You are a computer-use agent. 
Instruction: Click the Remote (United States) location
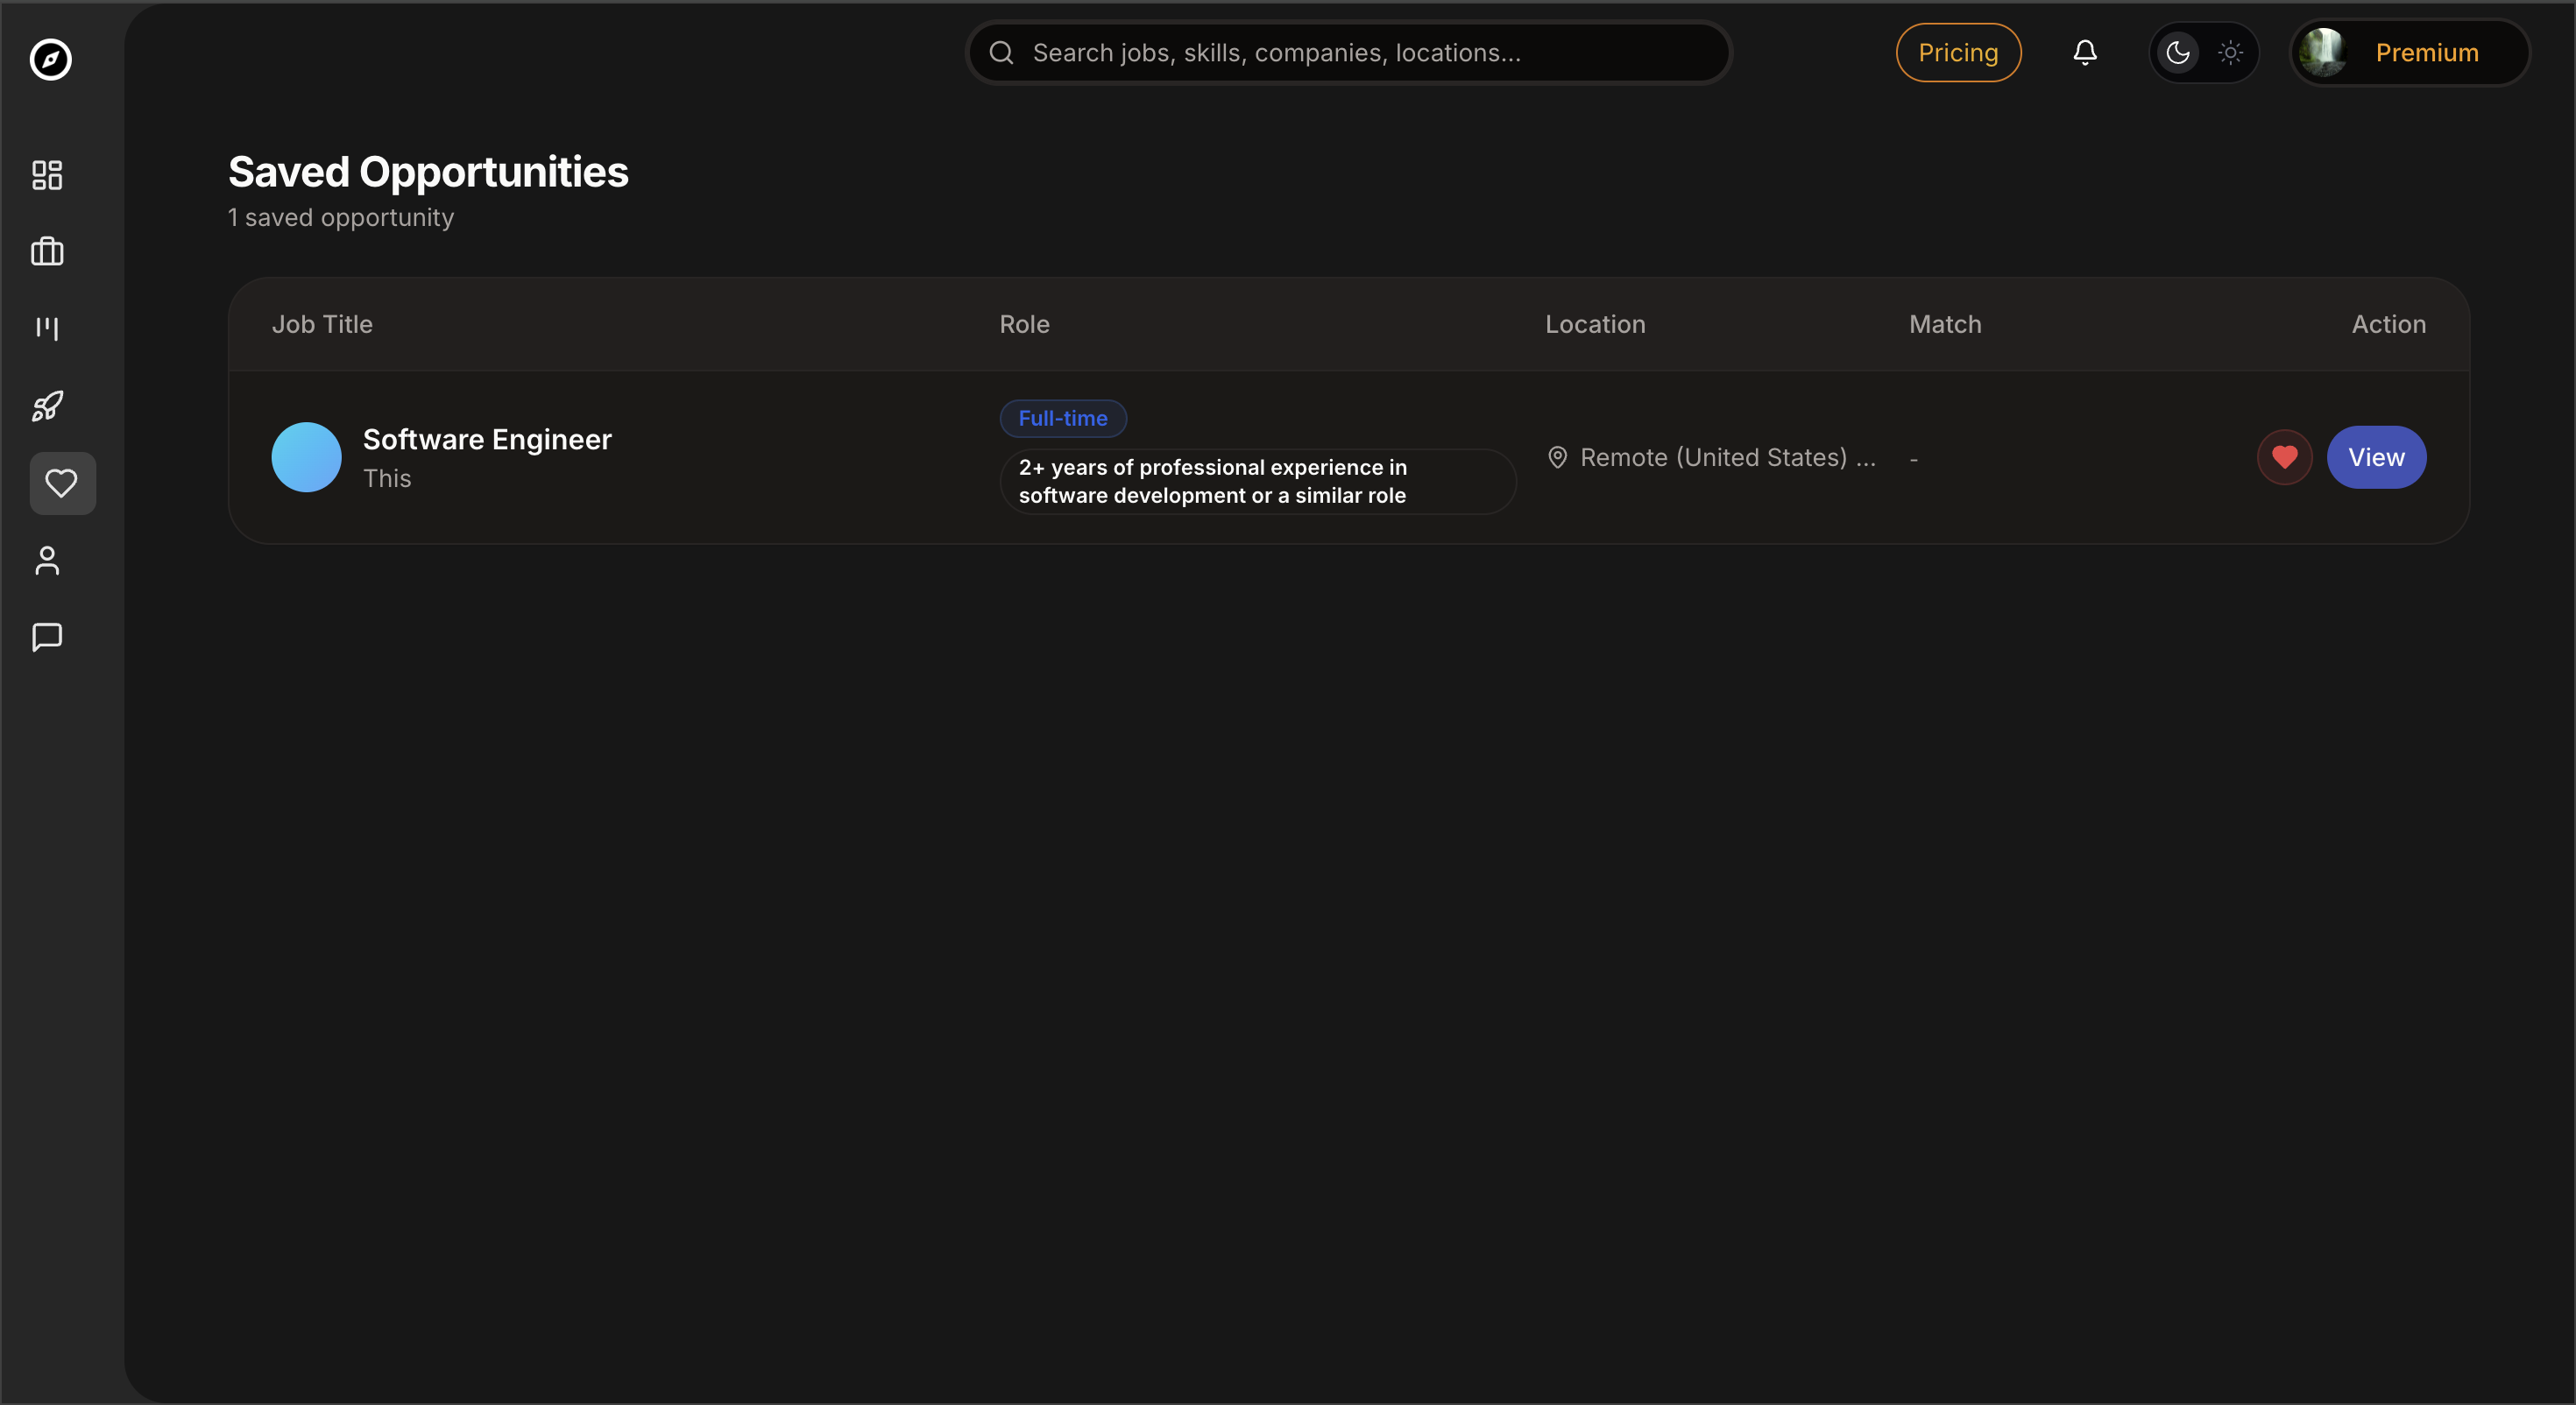(1712, 458)
